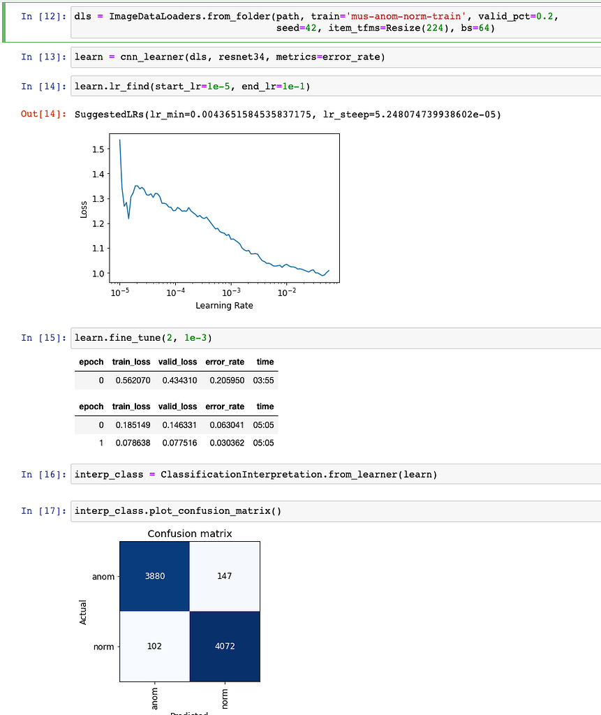Click the 3880 value in confusion matrix
This screenshot has height=715, width=601.
click(154, 576)
